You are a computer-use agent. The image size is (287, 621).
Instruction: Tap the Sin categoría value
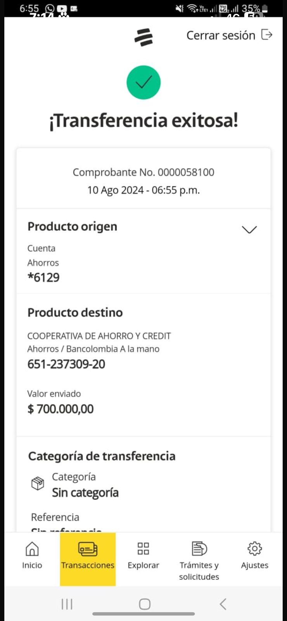[85, 493]
